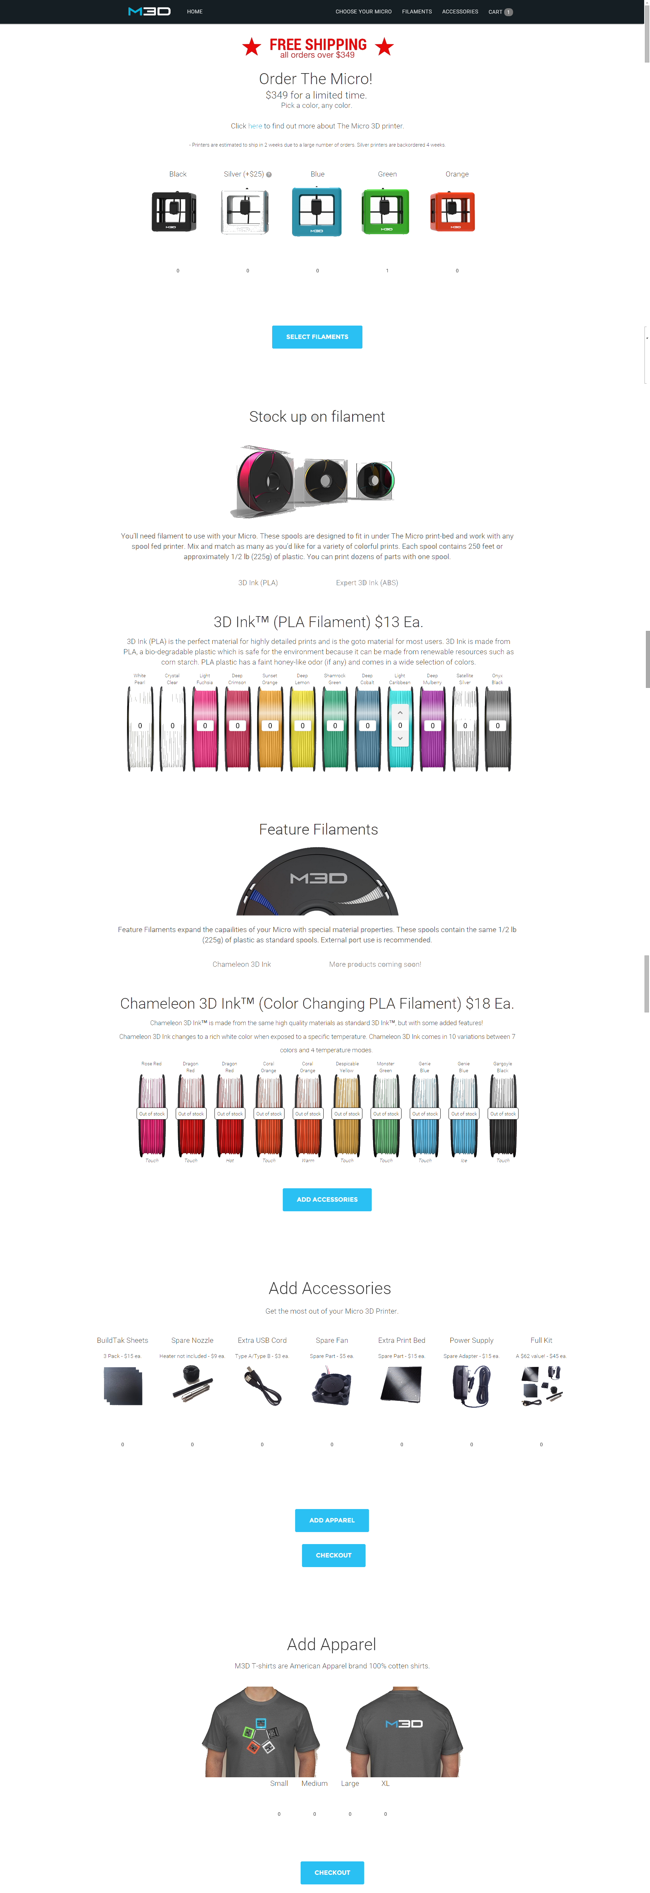Click the Silver help question mark icon

click(269, 175)
